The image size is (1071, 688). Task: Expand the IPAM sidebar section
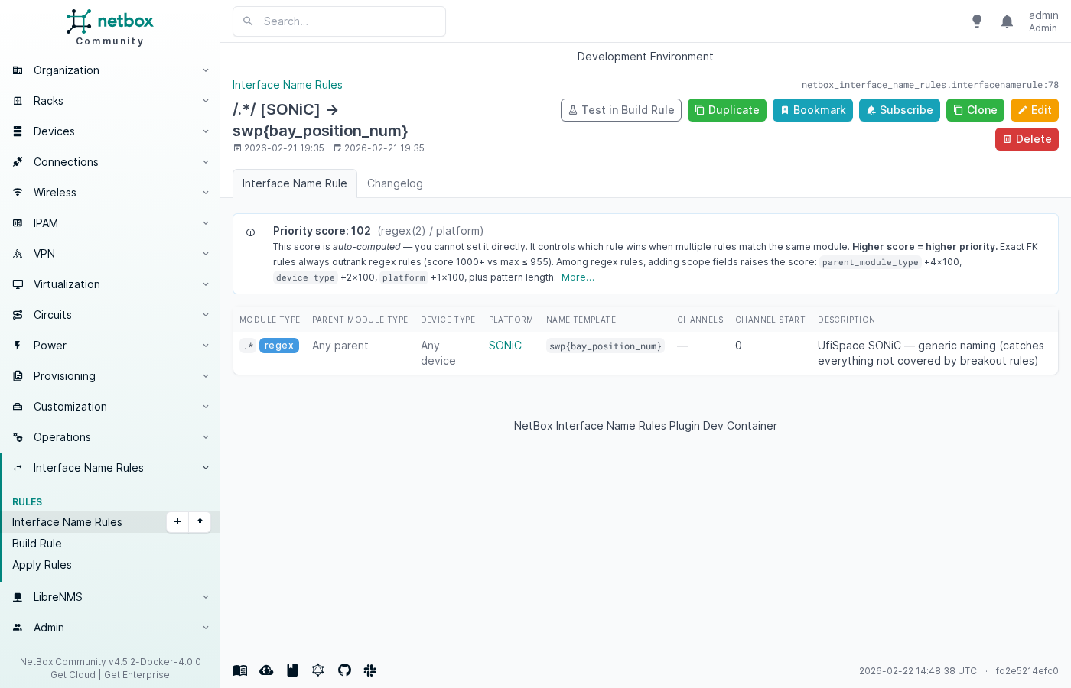point(109,223)
